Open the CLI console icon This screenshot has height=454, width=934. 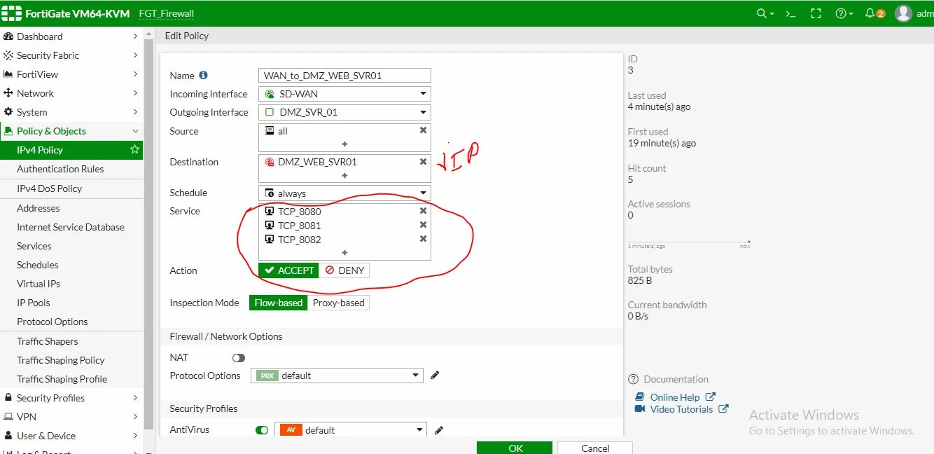[790, 13]
